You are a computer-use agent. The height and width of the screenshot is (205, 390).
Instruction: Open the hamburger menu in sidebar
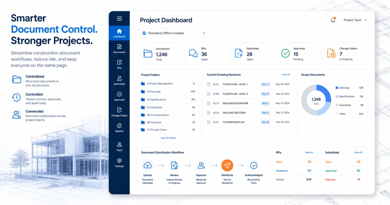point(119,19)
